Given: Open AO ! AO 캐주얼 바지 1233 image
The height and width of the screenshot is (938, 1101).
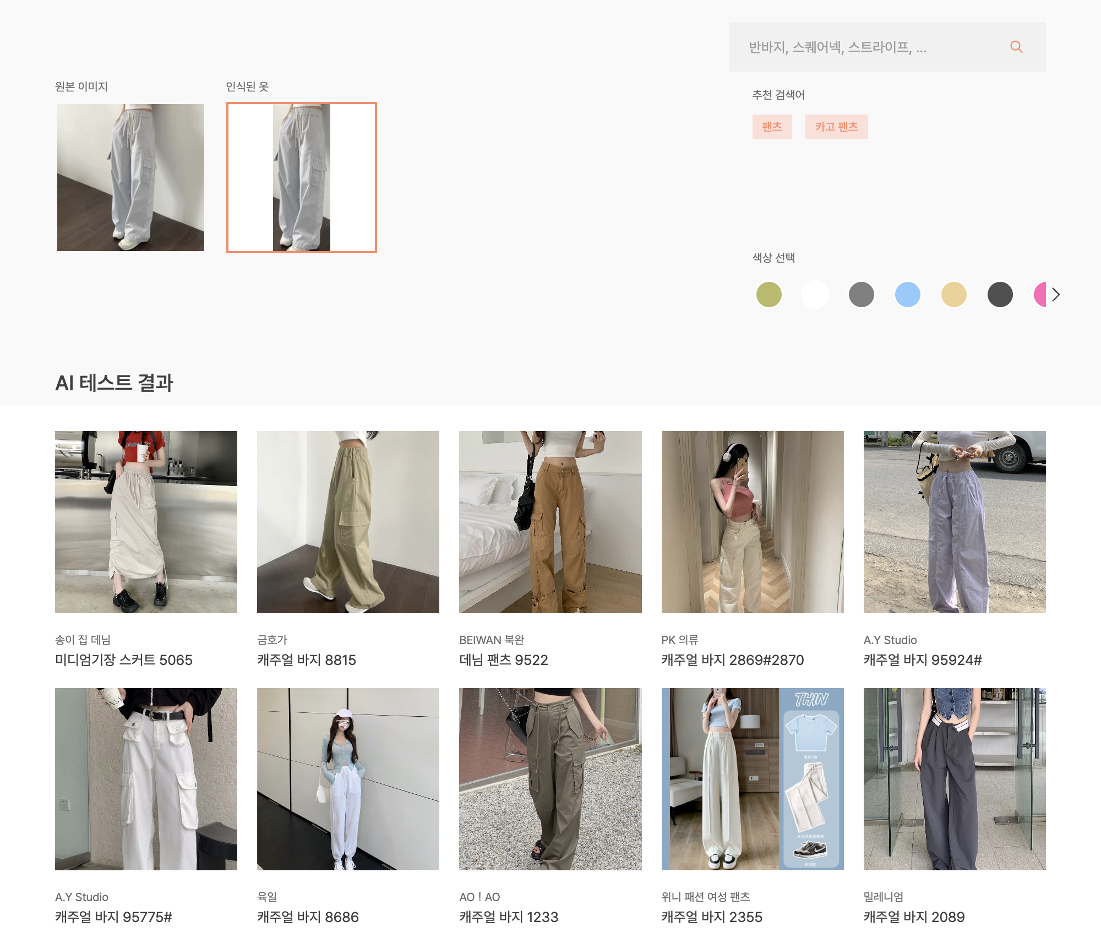Looking at the screenshot, I should tap(550, 779).
